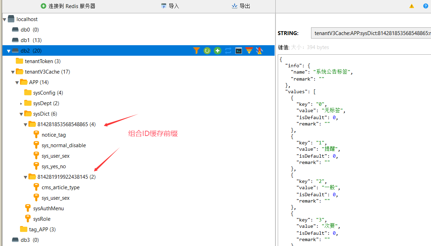Collapse the tenantV3Cache folder
Image resolution: width=431 pixels, height=246 pixels.
(13, 72)
